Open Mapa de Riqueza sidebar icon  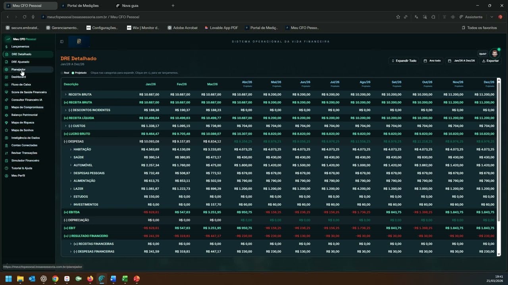tap(7, 123)
